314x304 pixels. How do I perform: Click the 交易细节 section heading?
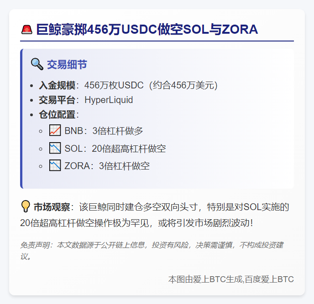point(67,64)
